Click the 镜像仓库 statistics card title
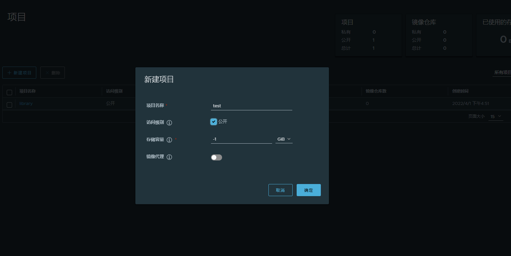Screen dimensions: 511x256 click(424, 22)
